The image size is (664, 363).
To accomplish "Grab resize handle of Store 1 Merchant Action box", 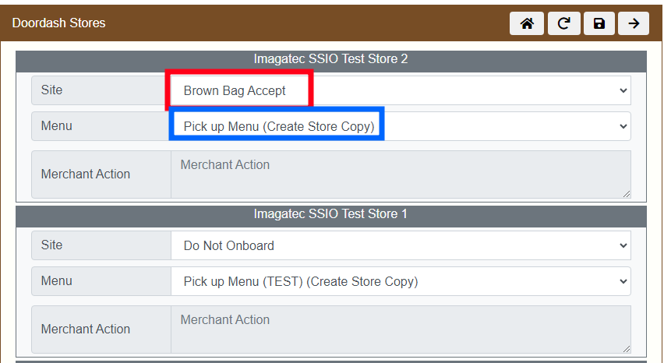I will 626,348.
